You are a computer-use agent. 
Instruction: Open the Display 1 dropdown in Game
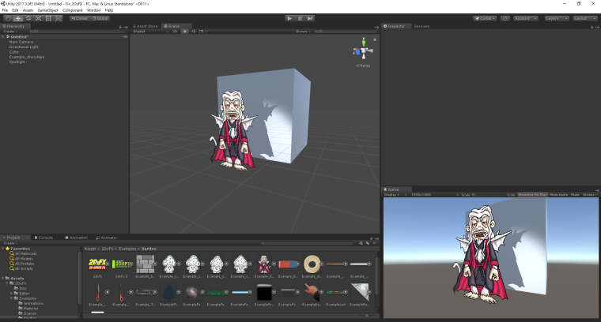click(x=395, y=195)
